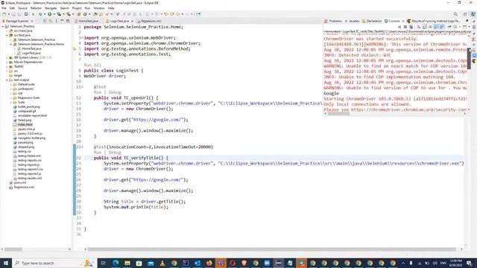The image size is (477, 268).
Task: Click the Open Type toolbar icon
Action: click(95, 14)
